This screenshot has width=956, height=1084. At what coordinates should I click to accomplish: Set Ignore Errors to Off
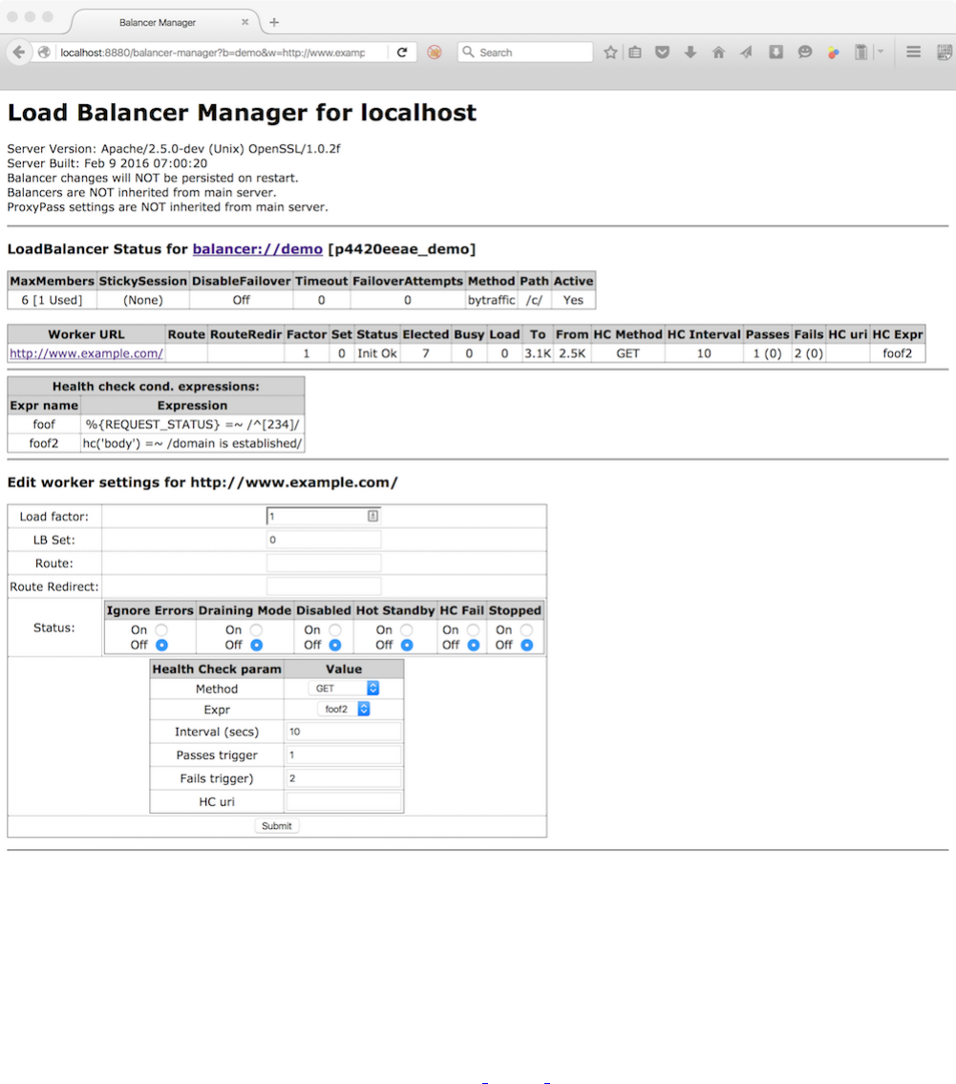161,645
